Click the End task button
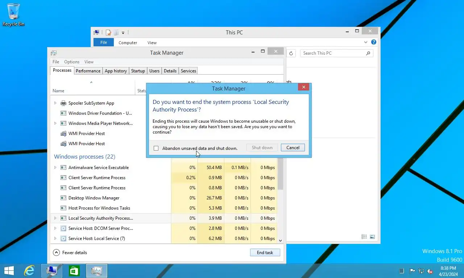The height and width of the screenshot is (278, 464). click(x=265, y=253)
